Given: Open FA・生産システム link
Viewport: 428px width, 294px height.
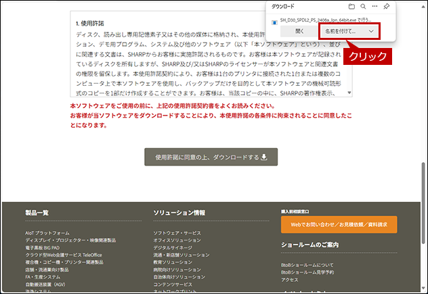Looking at the screenshot, I should (43, 277).
